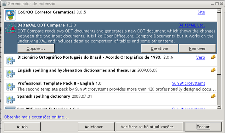Click Verificar se há atualizações button
The image size is (225, 133).
(x=150, y=127)
